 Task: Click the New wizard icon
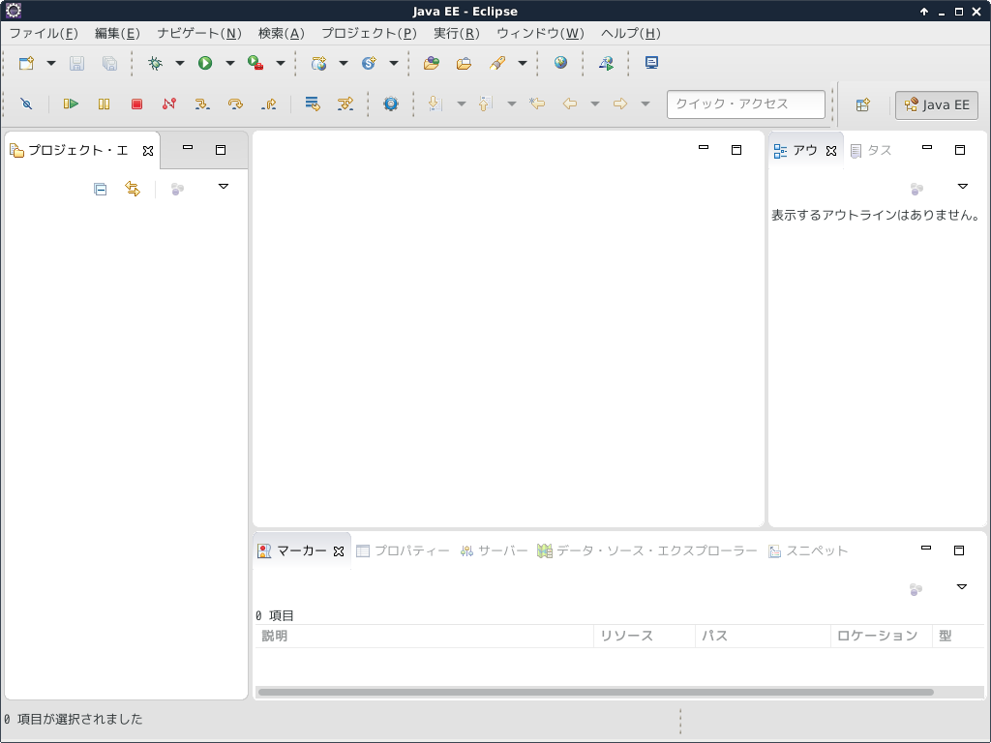pyautogui.click(x=26, y=63)
